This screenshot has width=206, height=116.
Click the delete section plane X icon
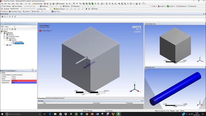pyautogui.click(x=7, y=16)
